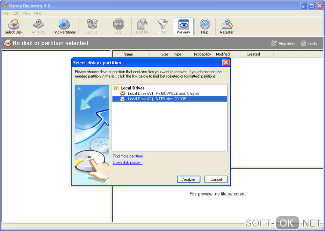325x231 pixels.
Task: Minimize the Handy Recovery window
Action: point(304,6)
